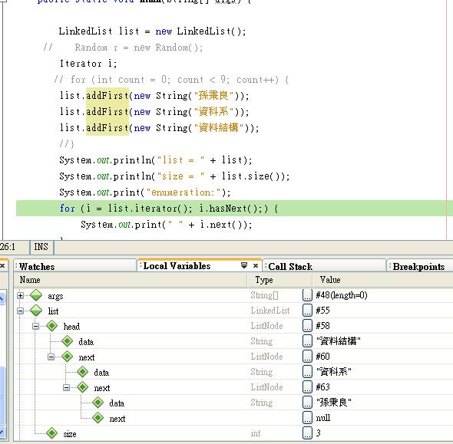Open value editor button for args row

(307, 295)
